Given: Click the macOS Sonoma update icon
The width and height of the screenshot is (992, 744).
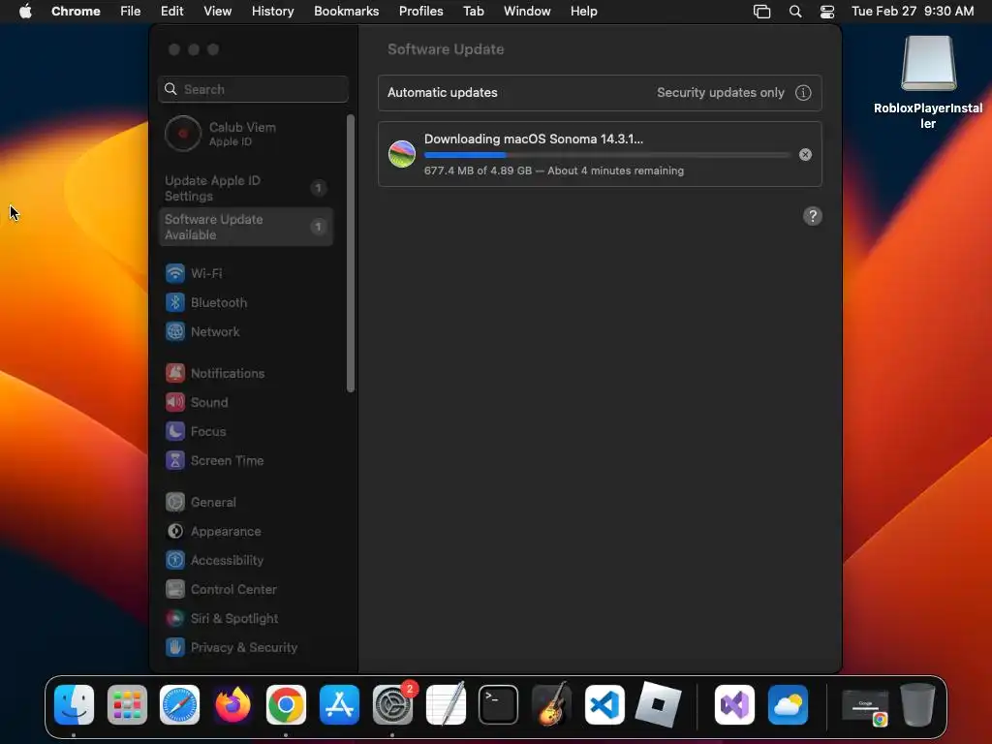Looking at the screenshot, I should [x=402, y=154].
